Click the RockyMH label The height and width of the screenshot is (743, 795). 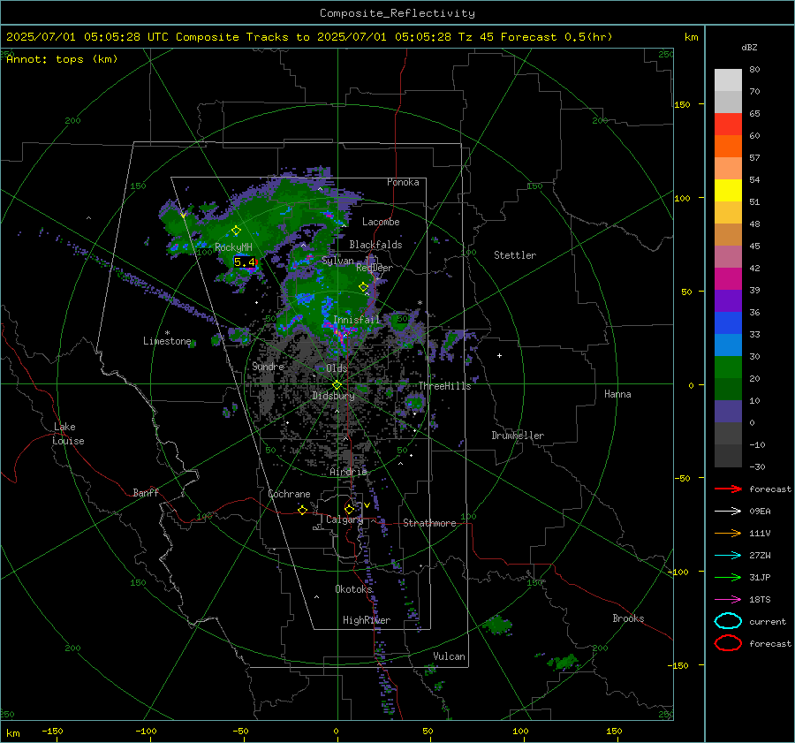[x=233, y=247]
